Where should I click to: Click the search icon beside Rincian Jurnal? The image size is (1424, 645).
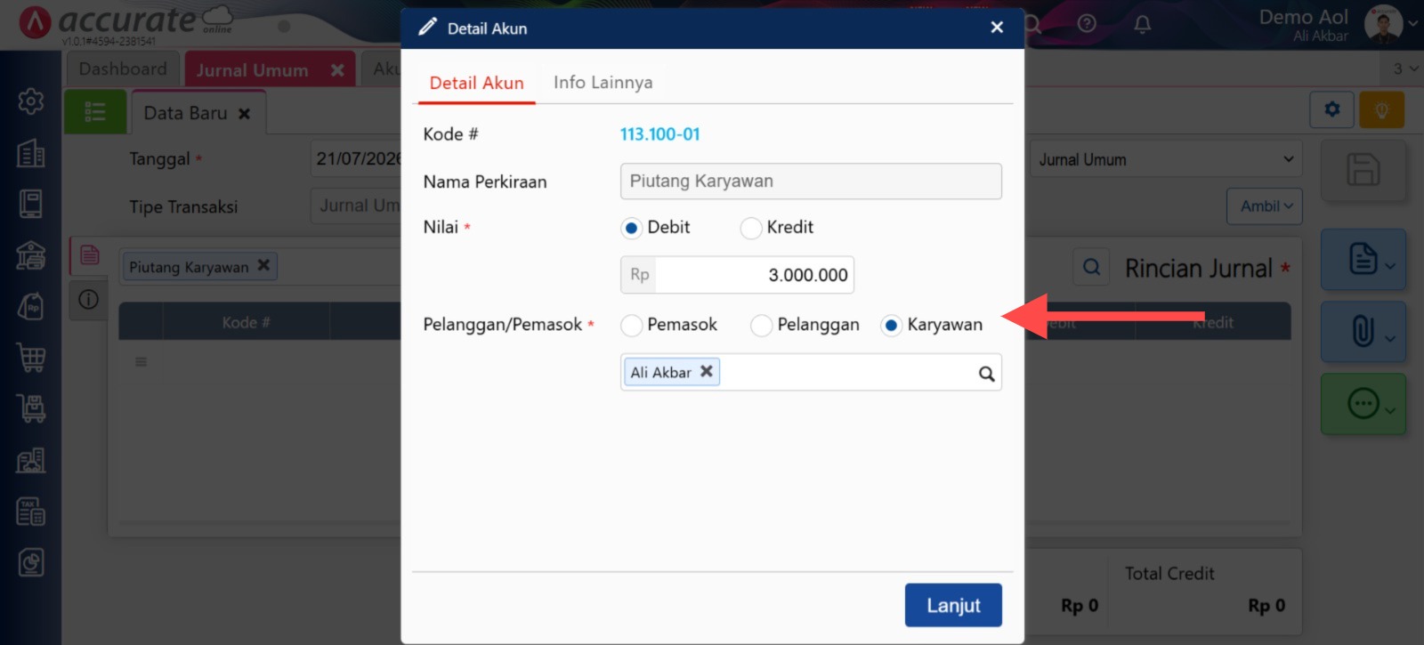pyautogui.click(x=1091, y=267)
